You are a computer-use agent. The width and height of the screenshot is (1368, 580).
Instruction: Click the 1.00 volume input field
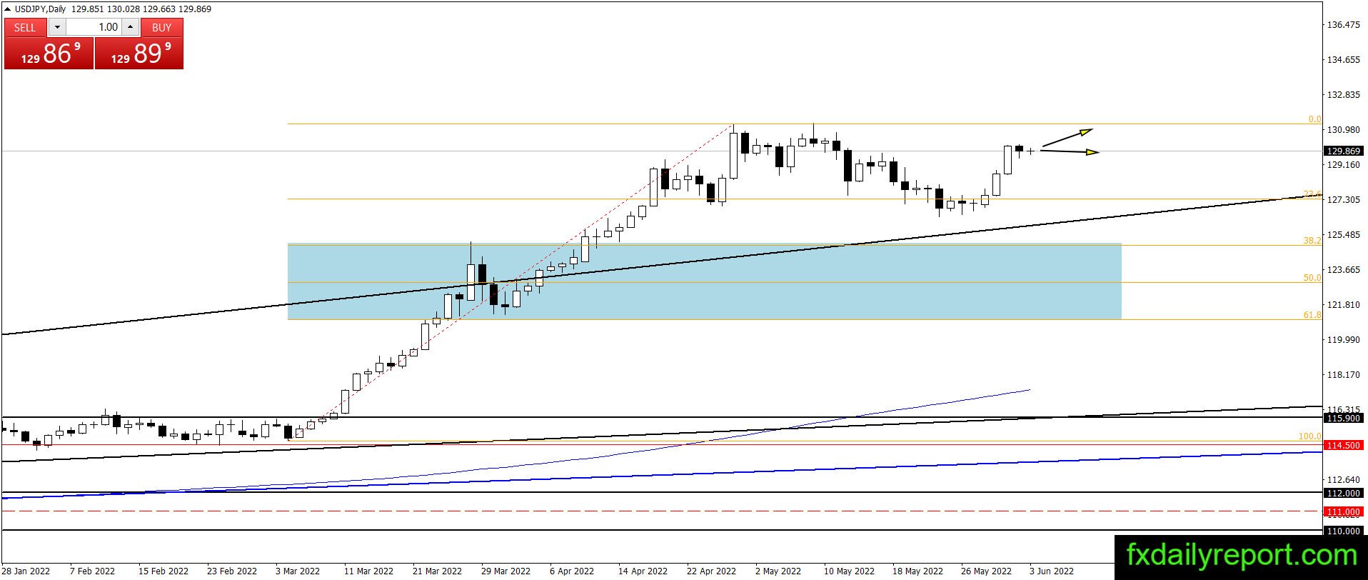[94, 27]
